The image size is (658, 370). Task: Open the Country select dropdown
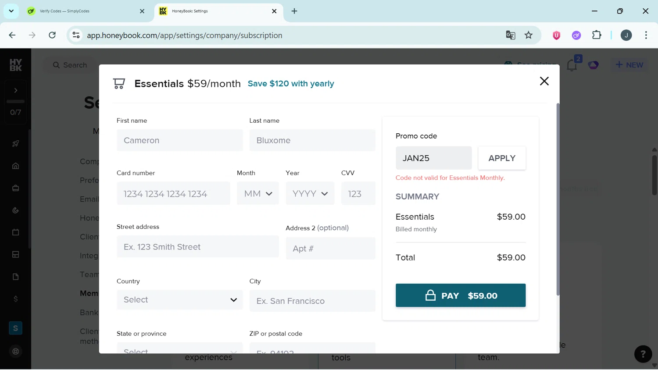(179, 300)
